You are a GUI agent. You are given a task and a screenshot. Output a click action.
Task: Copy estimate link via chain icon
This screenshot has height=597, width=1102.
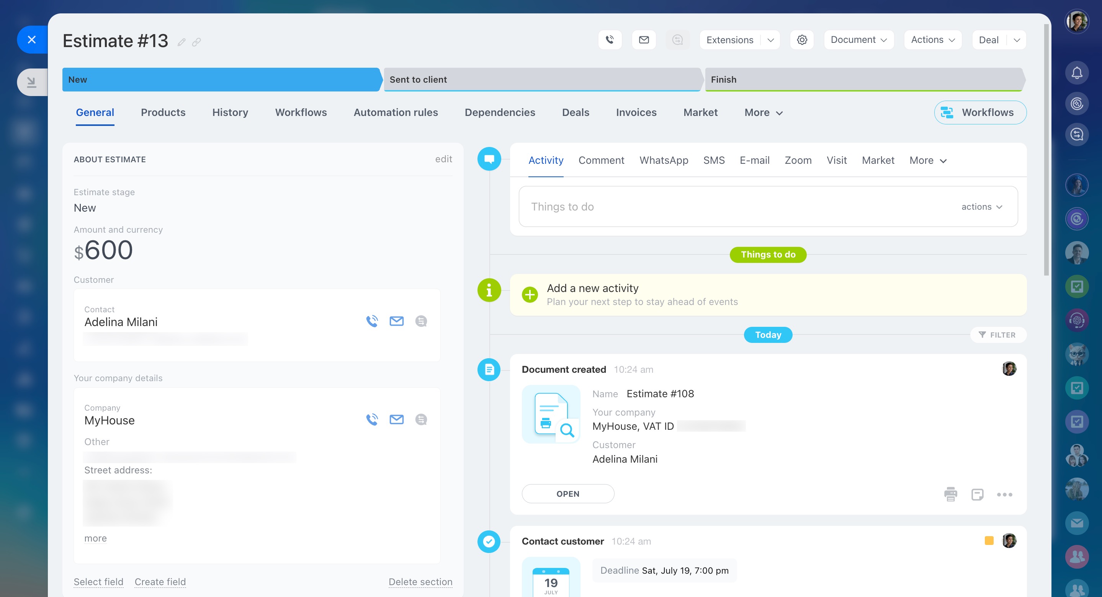(x=196, y=42)
